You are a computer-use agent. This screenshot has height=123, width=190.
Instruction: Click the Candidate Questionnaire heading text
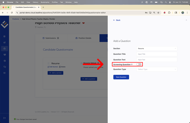[x=58, y=50]
